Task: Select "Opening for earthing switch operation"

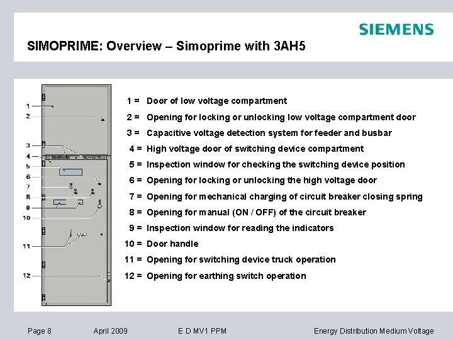Action: tap(226, 276)
